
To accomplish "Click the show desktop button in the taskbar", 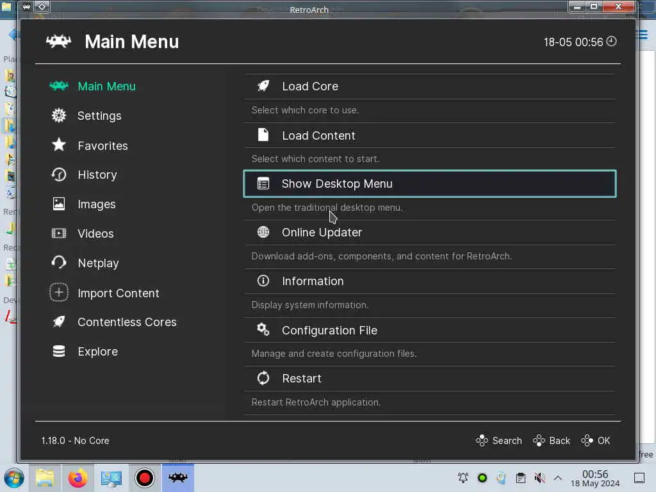I will 639,478.
